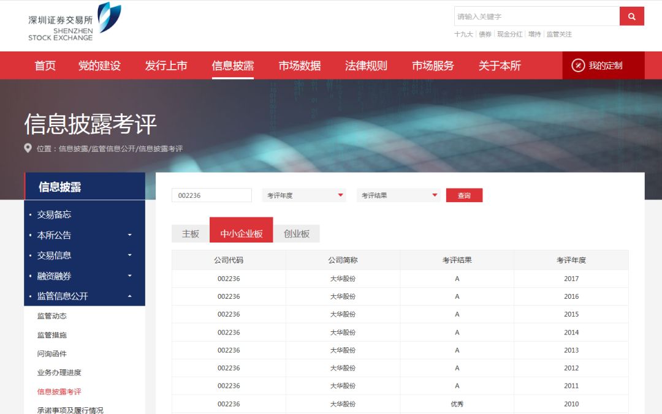Open 市场数据 in the main navigation
The width and height of the screenshot is (662, 414).
[299, 66]
